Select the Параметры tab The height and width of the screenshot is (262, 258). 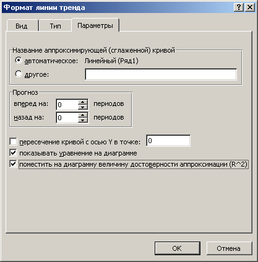click(95, 25)
